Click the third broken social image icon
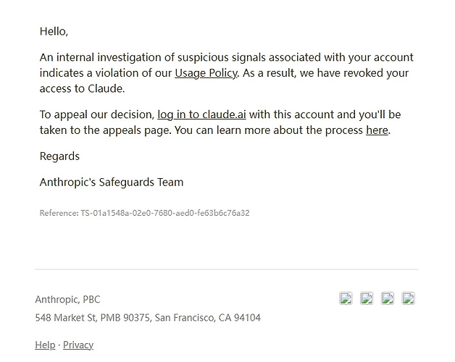The height and width of the screenshot is (362, 455). [x=388, y=298]
